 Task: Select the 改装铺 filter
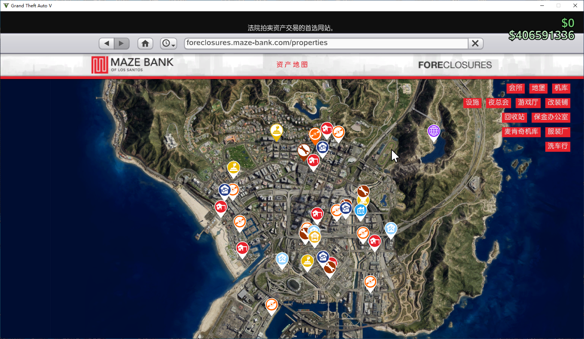tap(558, 103)
